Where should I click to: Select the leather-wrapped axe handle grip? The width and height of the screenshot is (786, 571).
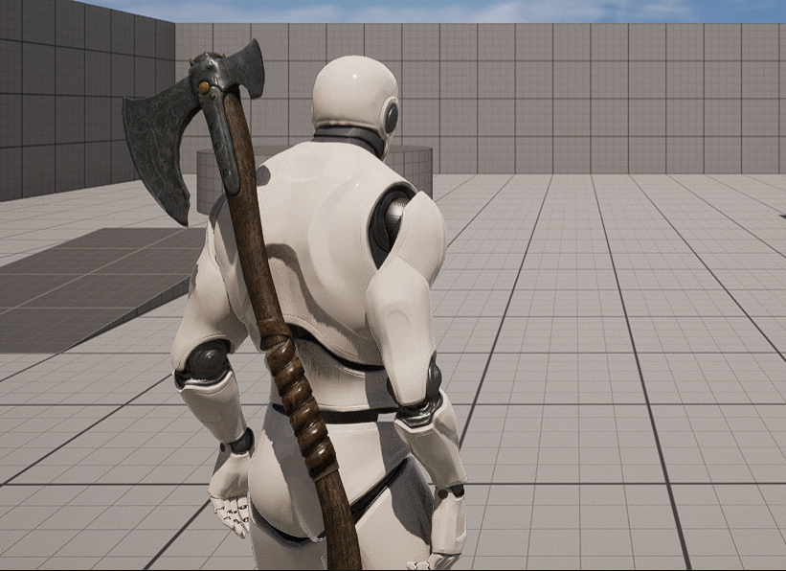click(299, 398)
